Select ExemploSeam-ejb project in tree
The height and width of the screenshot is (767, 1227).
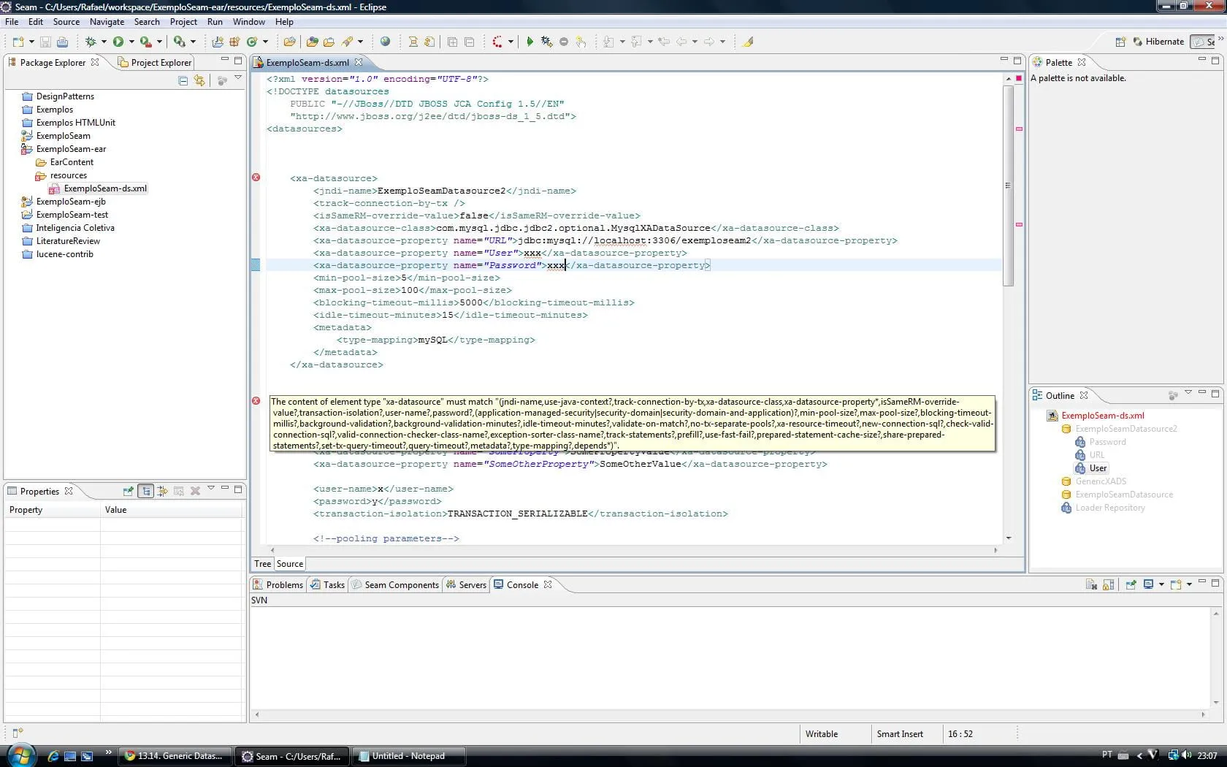(x=71, y=202)
